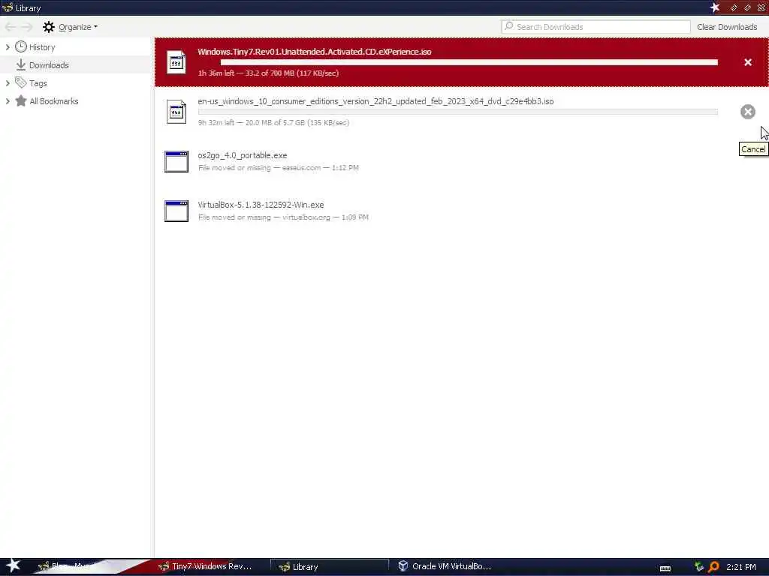Click the Search Downloads field
769x576 pixels.
596,27
